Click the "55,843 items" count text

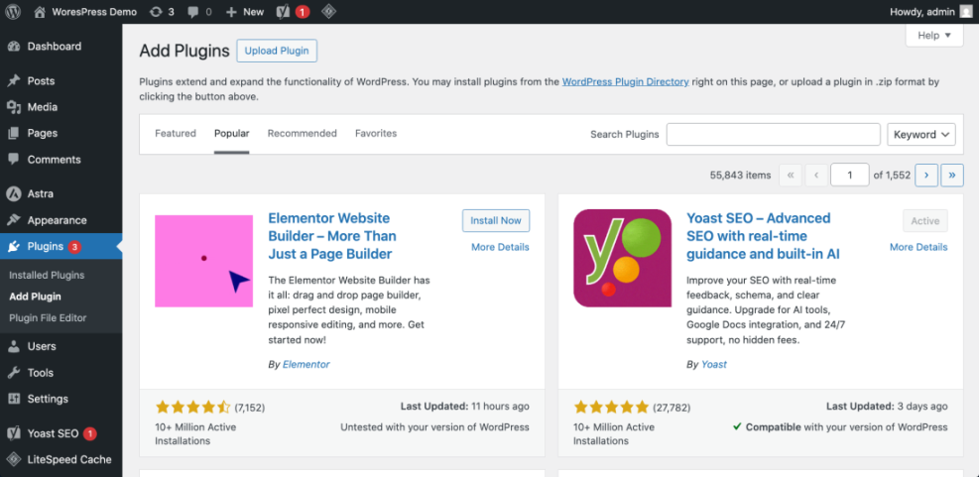coord(741,176)
